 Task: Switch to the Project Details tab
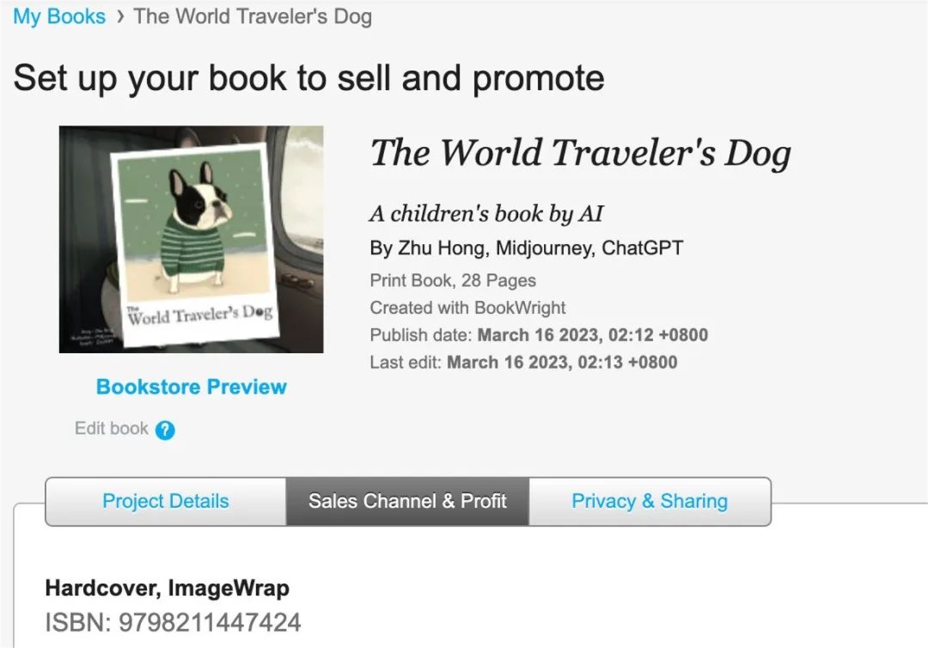point(166,501)
